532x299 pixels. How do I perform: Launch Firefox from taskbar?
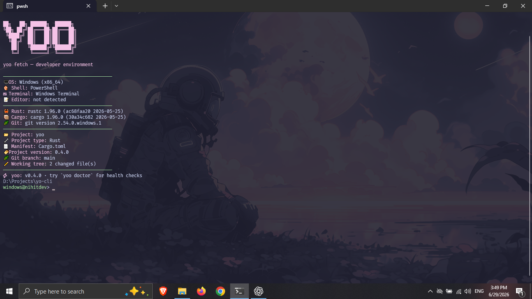coord(201,291)
